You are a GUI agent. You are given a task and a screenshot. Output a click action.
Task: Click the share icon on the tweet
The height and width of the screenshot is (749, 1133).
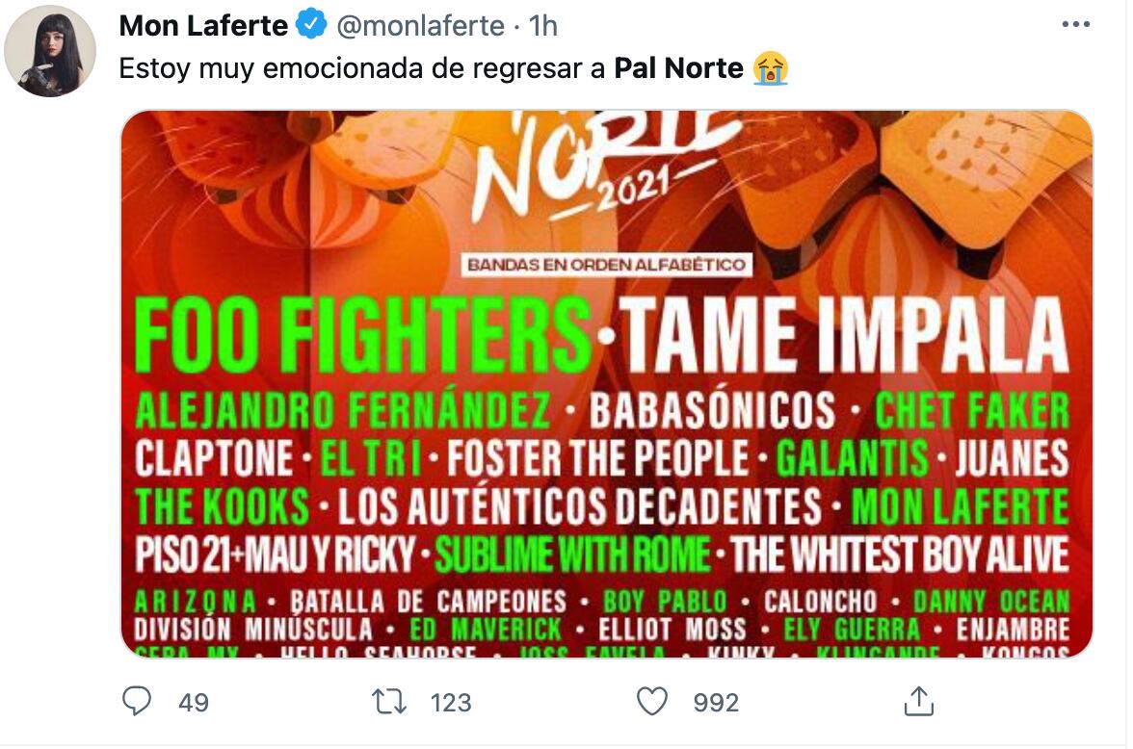918,704
